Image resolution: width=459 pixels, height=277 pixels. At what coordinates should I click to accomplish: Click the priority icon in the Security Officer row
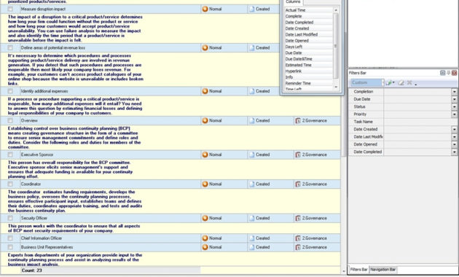click(205, 218)
